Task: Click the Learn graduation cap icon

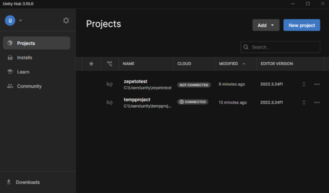Action: coord(10,71)
